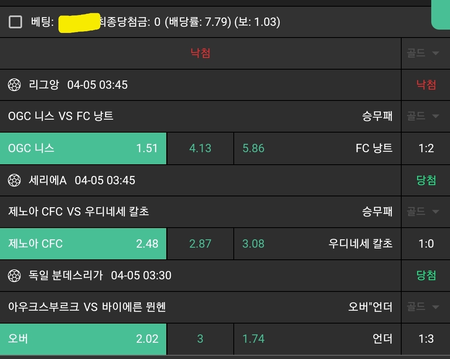
Task: Open the 골드 dropdown in the top 낙첨 row
Action: [x=423, y=53]
